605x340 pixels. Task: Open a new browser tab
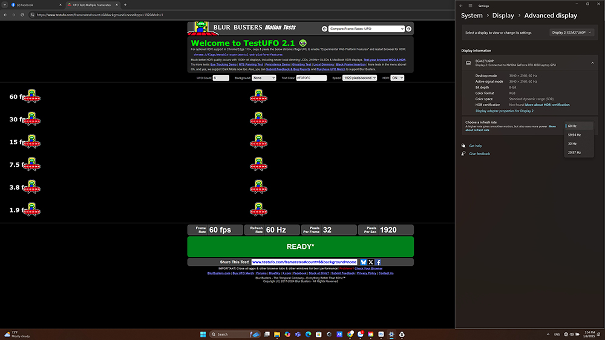point(125,5)
